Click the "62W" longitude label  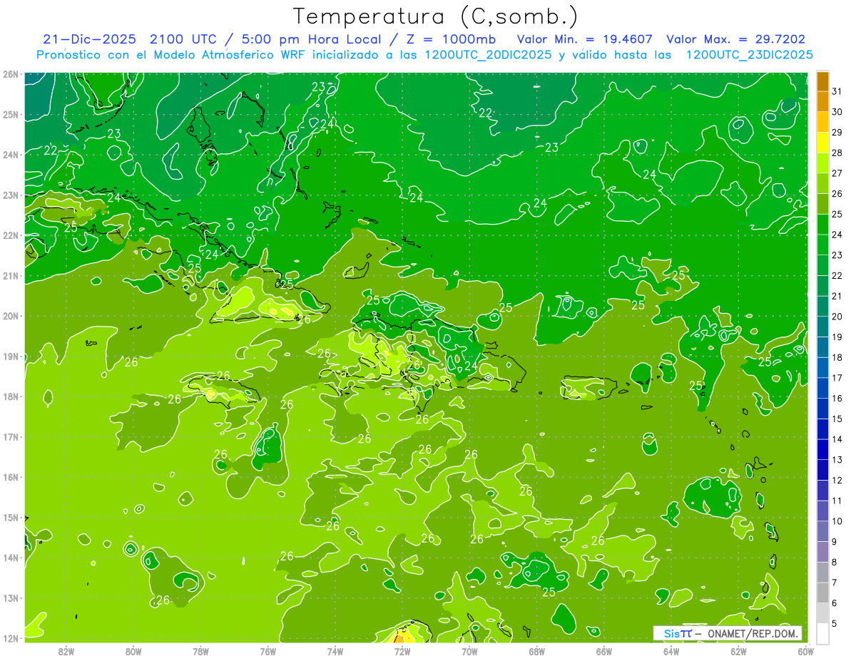point(739,650)
